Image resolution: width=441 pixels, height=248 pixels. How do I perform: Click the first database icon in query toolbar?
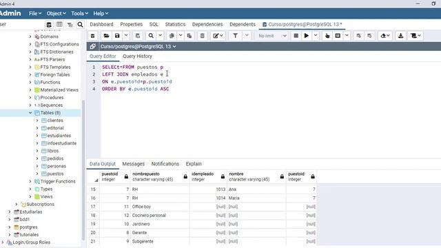pyautogui.click(x=92, y=36)
